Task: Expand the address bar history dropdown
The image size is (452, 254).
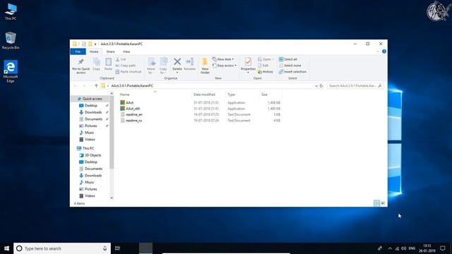Action: (x=316, y=86)
